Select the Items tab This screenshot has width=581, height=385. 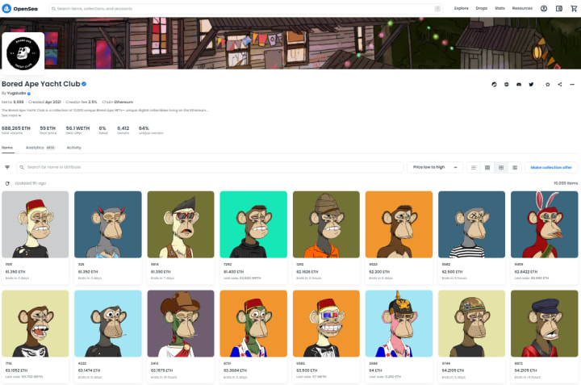coord(7,148)
